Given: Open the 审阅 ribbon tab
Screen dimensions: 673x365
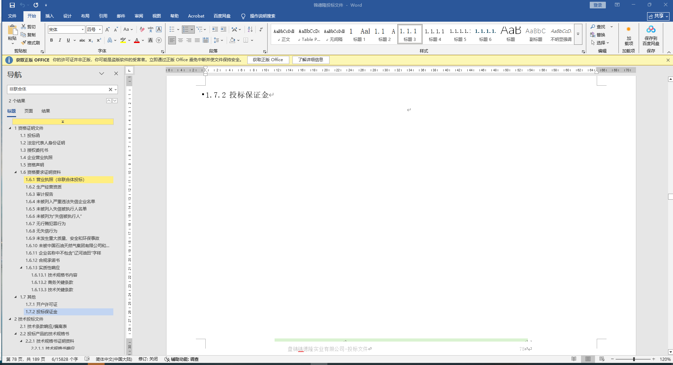Looking at the screenshot, I should click(139, 16).
